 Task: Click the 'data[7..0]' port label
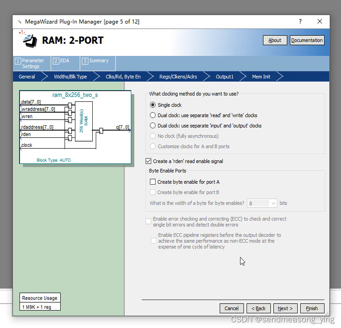point(31,102)
